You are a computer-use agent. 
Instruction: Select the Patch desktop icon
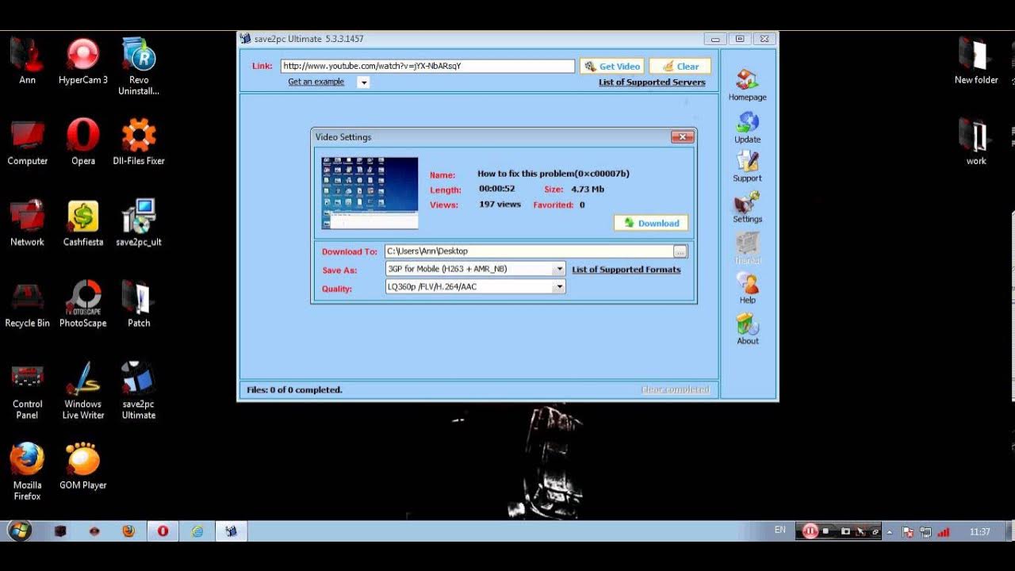click(x=139, y=304)
